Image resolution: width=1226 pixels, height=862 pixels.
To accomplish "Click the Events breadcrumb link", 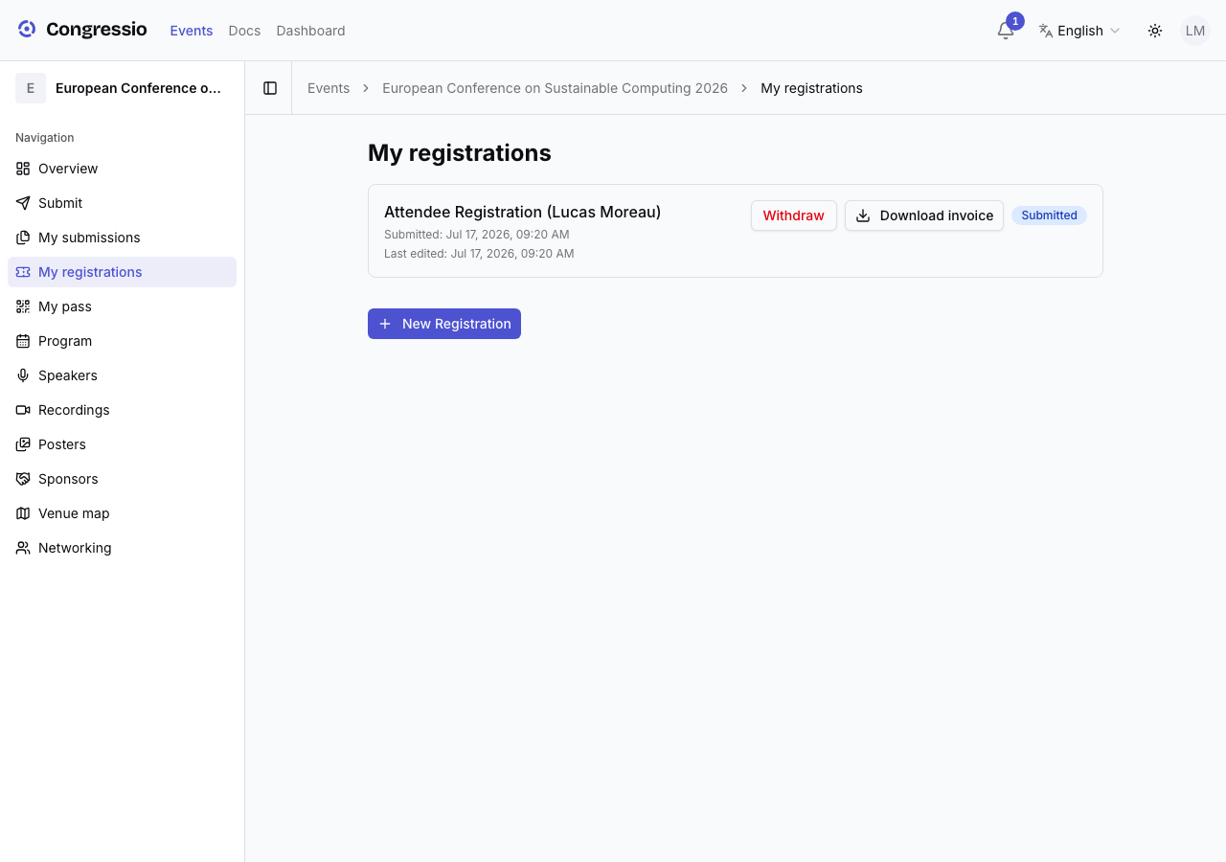I will tap(329, 88).
